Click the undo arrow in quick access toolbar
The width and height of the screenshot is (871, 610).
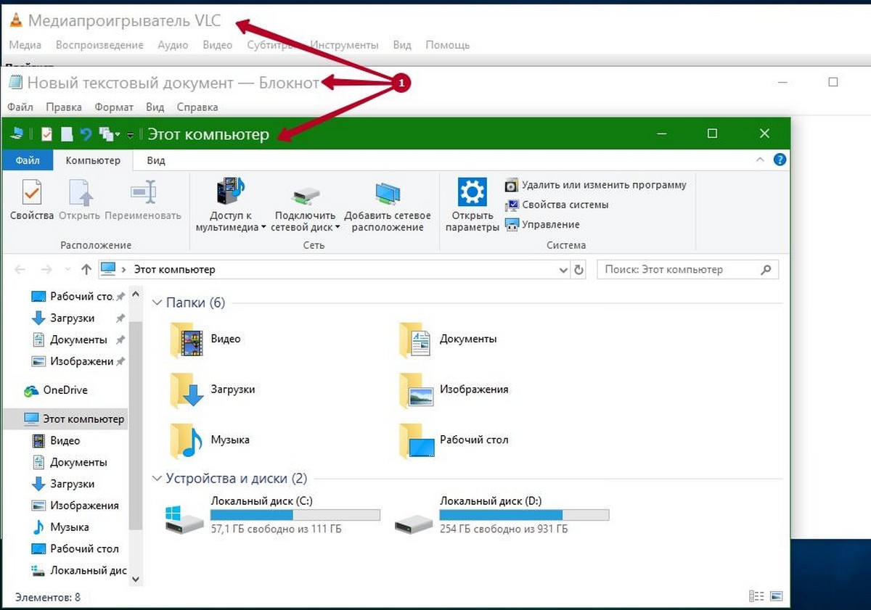(x=86, y=134)
